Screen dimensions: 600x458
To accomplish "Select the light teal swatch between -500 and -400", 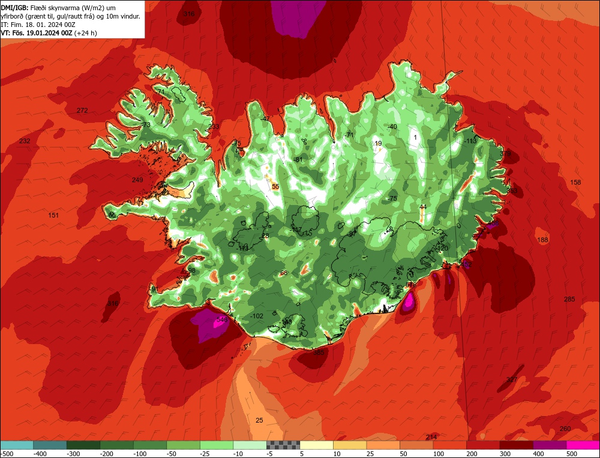I will [x=17, y=445].
